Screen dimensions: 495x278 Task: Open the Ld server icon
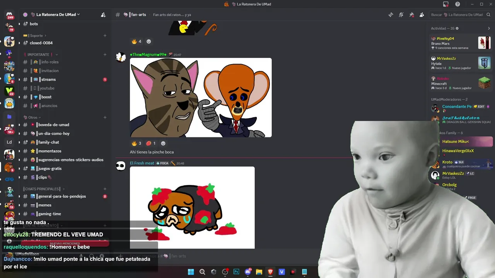[x=9, y=142]
